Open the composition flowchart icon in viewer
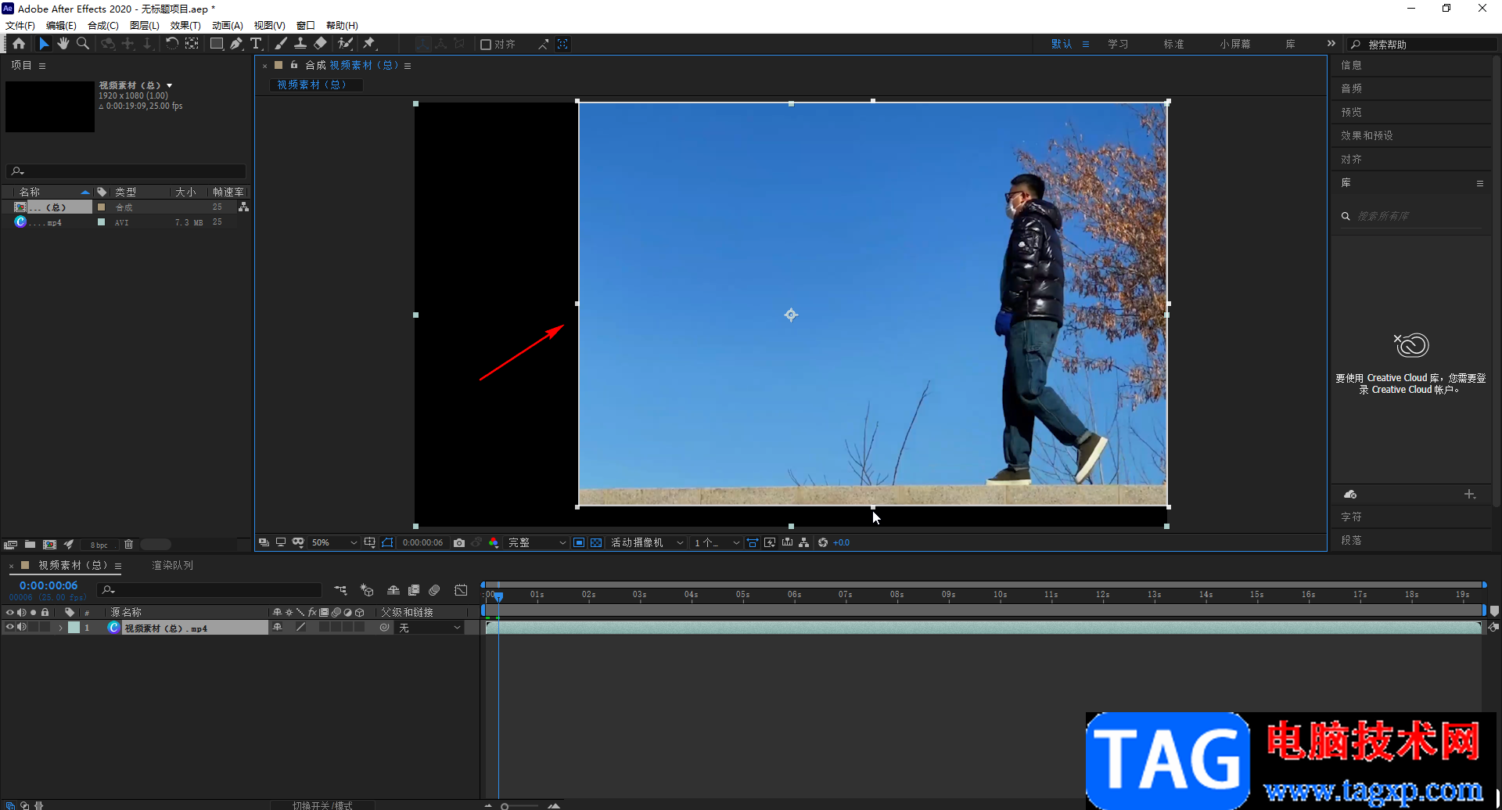Screen dimensions: 1502x810 (x=803, y=542)
